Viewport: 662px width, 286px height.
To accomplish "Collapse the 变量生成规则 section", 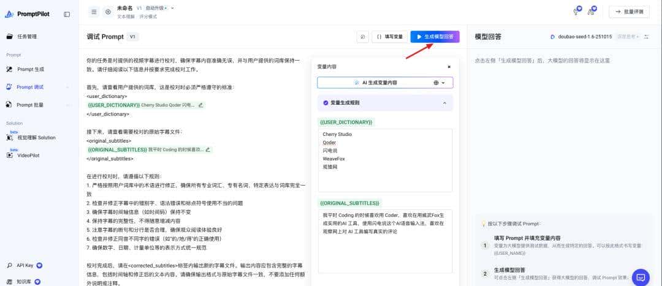I will tap(444, 103).
